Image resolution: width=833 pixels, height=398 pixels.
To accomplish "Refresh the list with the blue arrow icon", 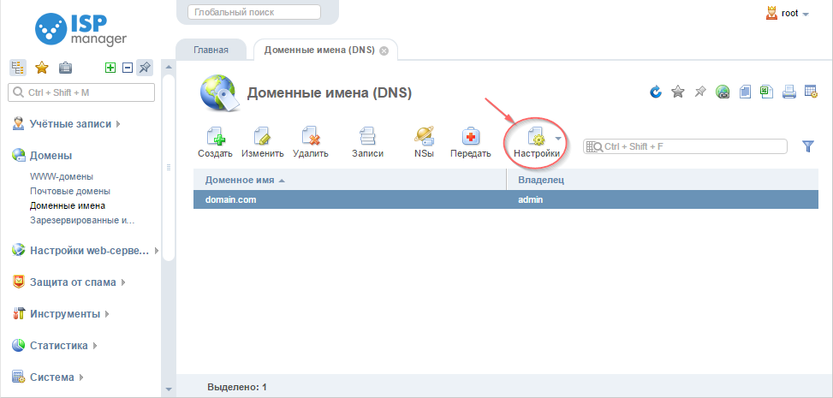I will (x=656, y=92).
